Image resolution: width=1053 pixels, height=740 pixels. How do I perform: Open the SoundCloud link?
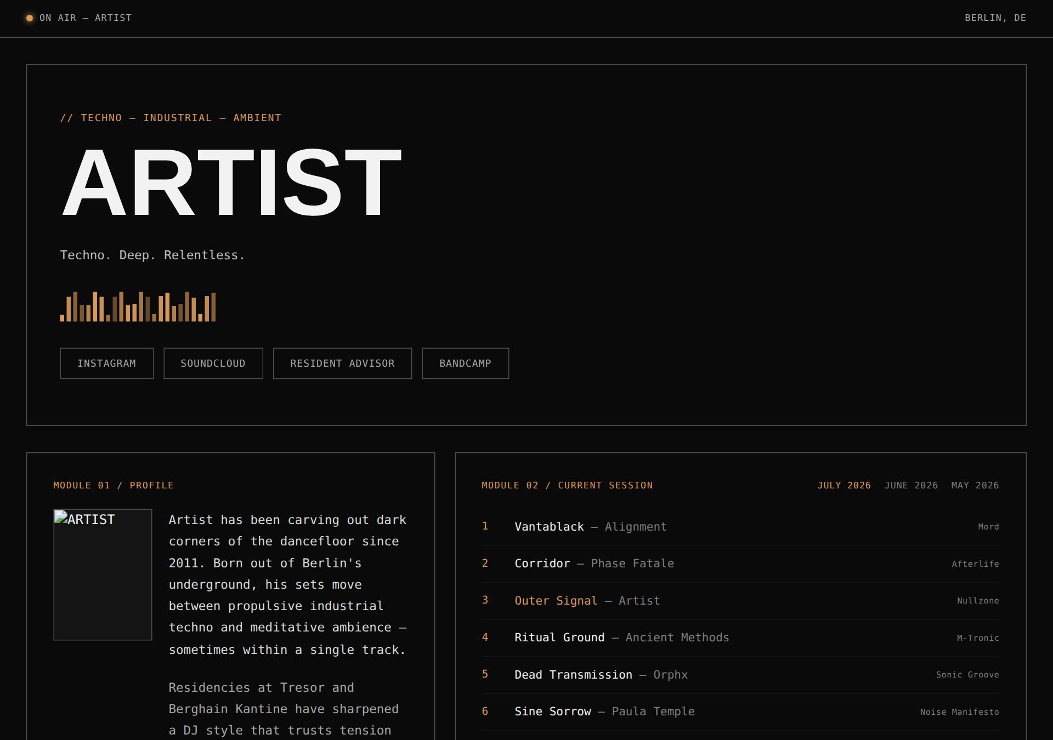213,363
